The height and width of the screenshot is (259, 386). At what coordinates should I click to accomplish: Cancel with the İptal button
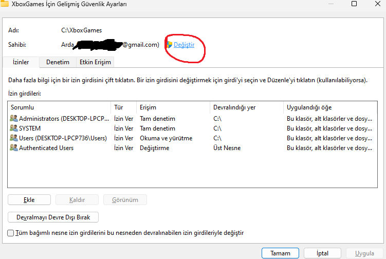pyautogui.click(x=322, y=253)
